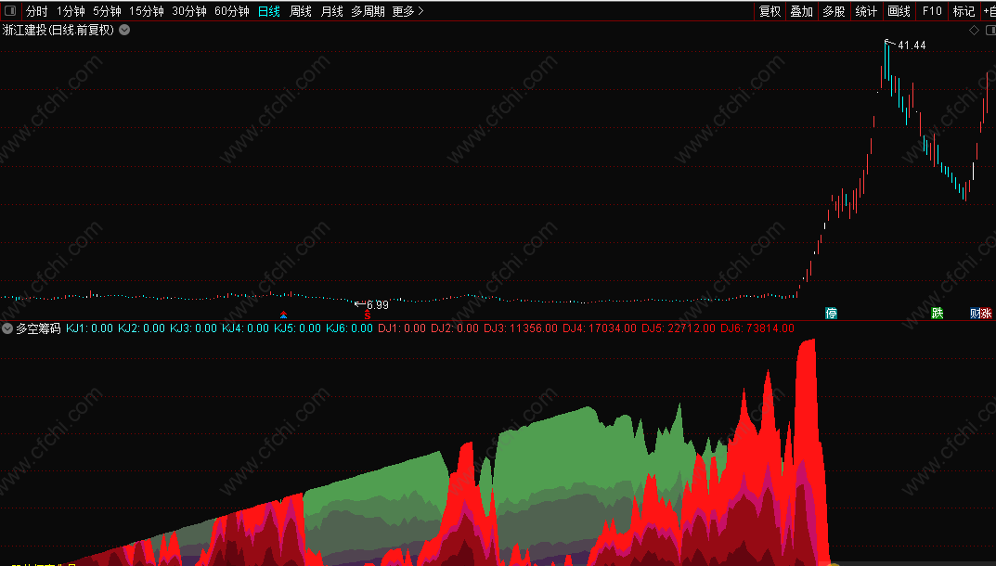Click the 标记 mark button
Screen dimensions: 996x566
pyautogui.click(x=964, y=11)
